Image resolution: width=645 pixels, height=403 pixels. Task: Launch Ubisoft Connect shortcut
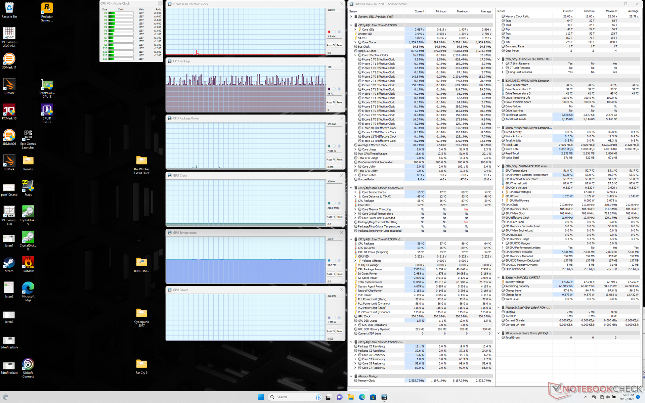tap(28, 368)
